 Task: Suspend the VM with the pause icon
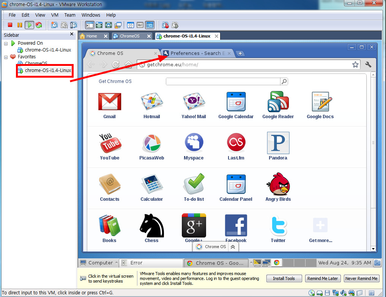[x=20, y=25]
